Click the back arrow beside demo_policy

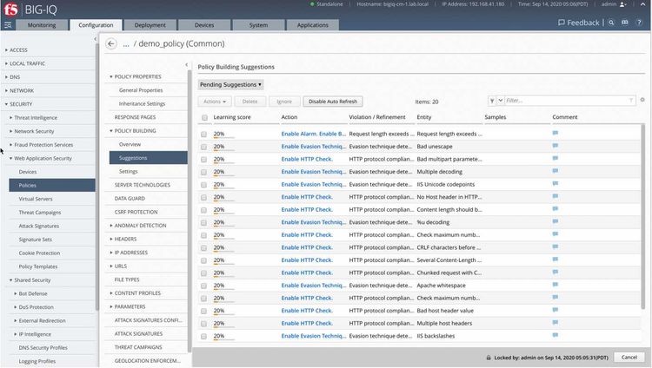coord(111,43)
